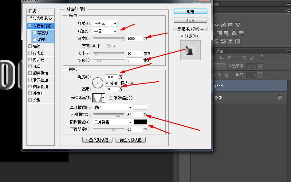
Task: Click the Gradient Map adjustment icon
Action: click(x=238, y=41)
